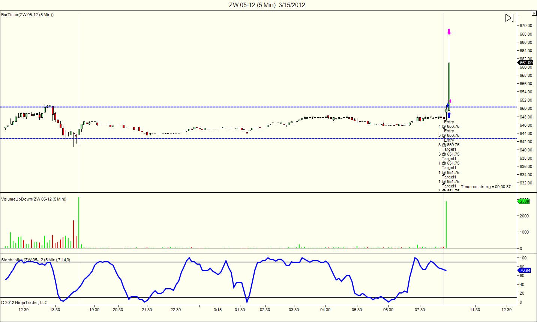The height and width of the screenshot is (322, 537).
Task: Select the VolumeUpDown indicator label
Action: (34, 199)
